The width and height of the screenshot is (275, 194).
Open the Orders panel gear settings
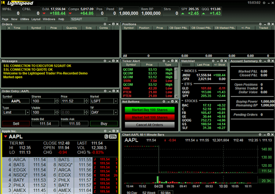click(105, 24)
